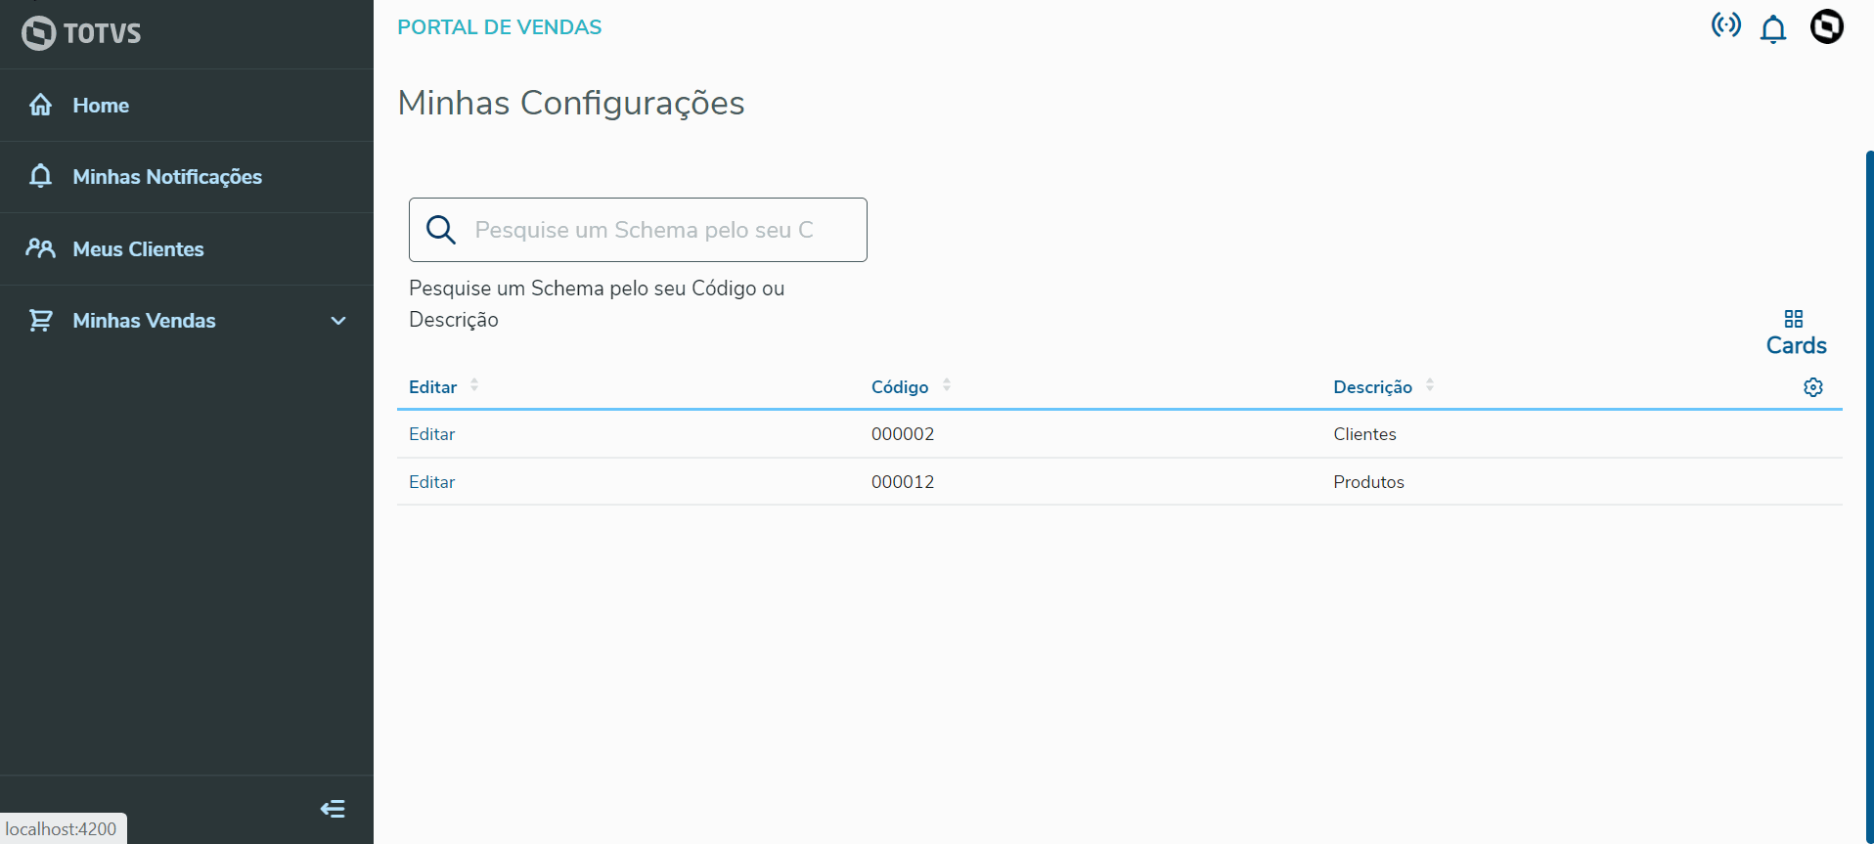1874x844 pixels.
Task: Click the search magnifier icon
Action: pos(441,230)
